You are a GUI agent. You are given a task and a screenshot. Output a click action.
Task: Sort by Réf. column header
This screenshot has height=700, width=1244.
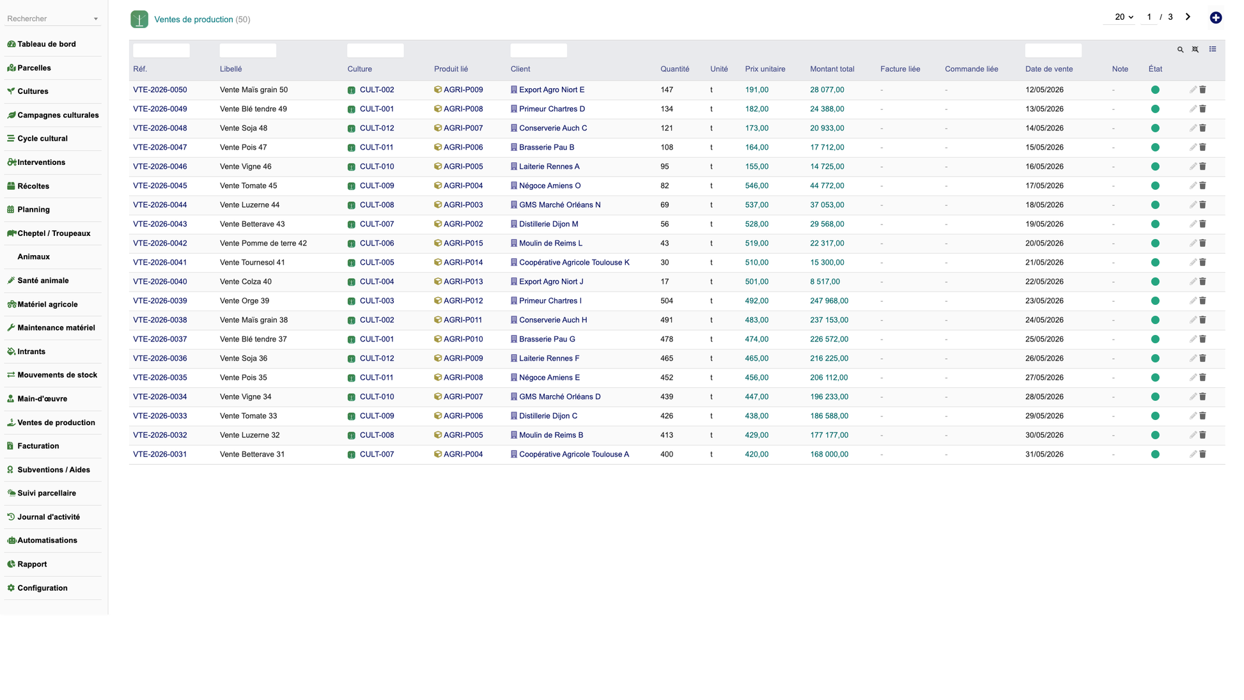coord(140,69)
